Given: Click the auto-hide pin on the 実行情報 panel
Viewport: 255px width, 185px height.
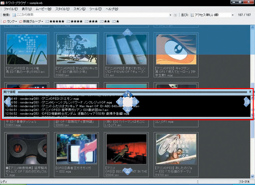Looking at the screenshot, I should (x=250, y=92).
